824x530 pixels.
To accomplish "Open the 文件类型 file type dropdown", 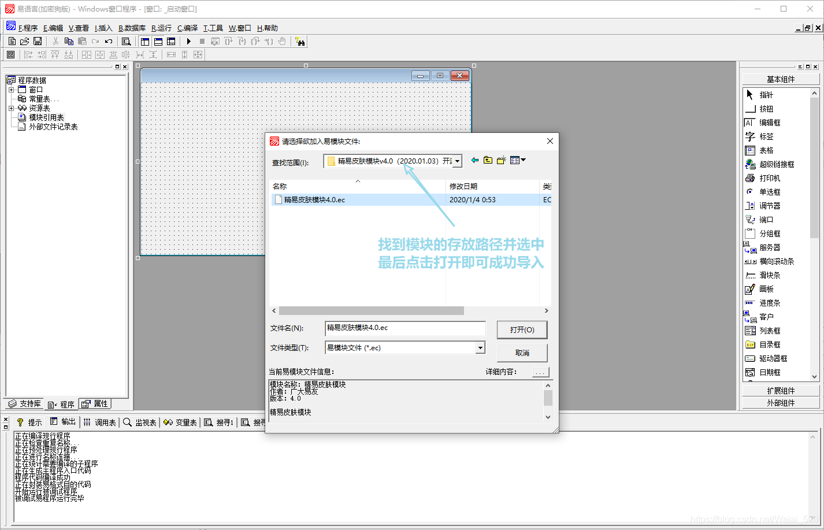I will [x=480, y=348].
